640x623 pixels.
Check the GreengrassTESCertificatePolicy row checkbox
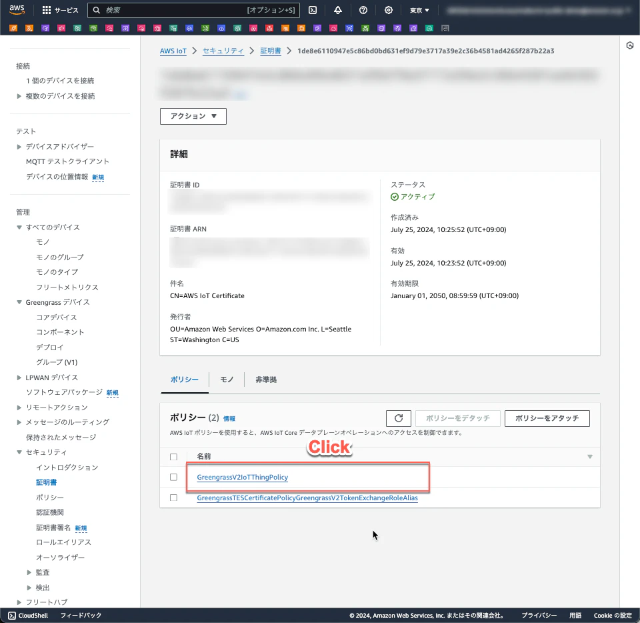tap(173, 498)
